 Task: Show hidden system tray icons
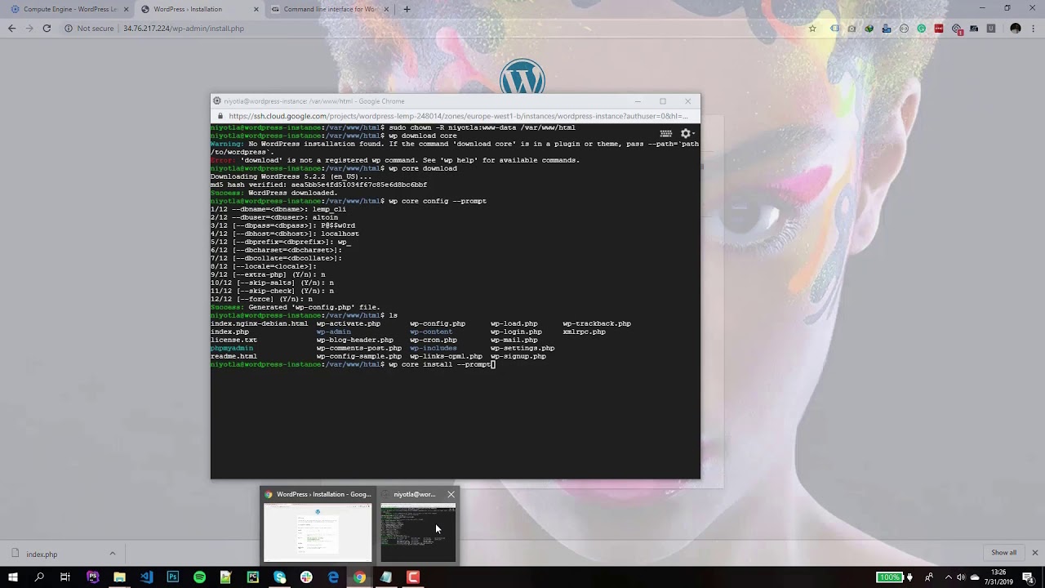[x=949, y=577]
